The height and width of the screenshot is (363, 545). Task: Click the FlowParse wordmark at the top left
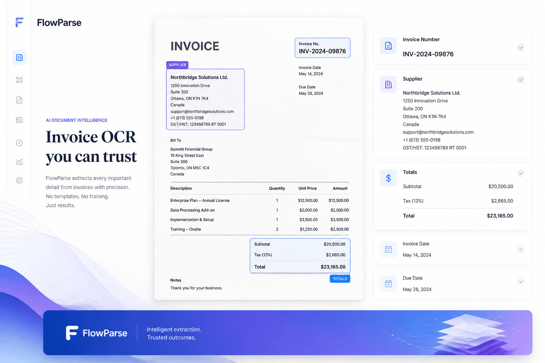click(x=59, y=23)
